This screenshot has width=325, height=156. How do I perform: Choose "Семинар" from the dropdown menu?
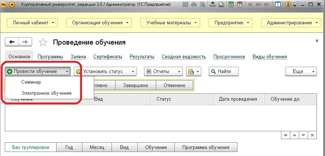31,82
